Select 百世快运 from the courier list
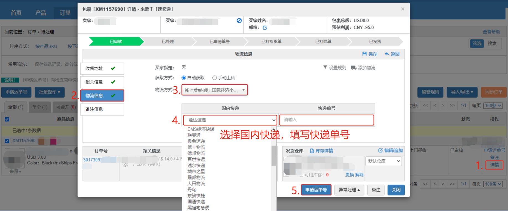Image resolution: width=508 pixels, height=211 pixels. [x=196, y=159]
